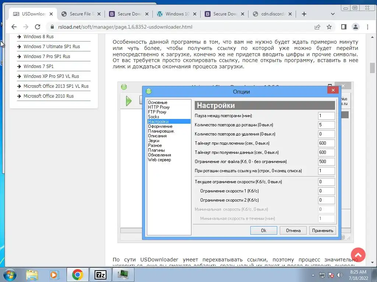Open the Windows 7 Pro SP1 Rus link
The width and height of the screenshot is (377, 282).
pos(47,56)
